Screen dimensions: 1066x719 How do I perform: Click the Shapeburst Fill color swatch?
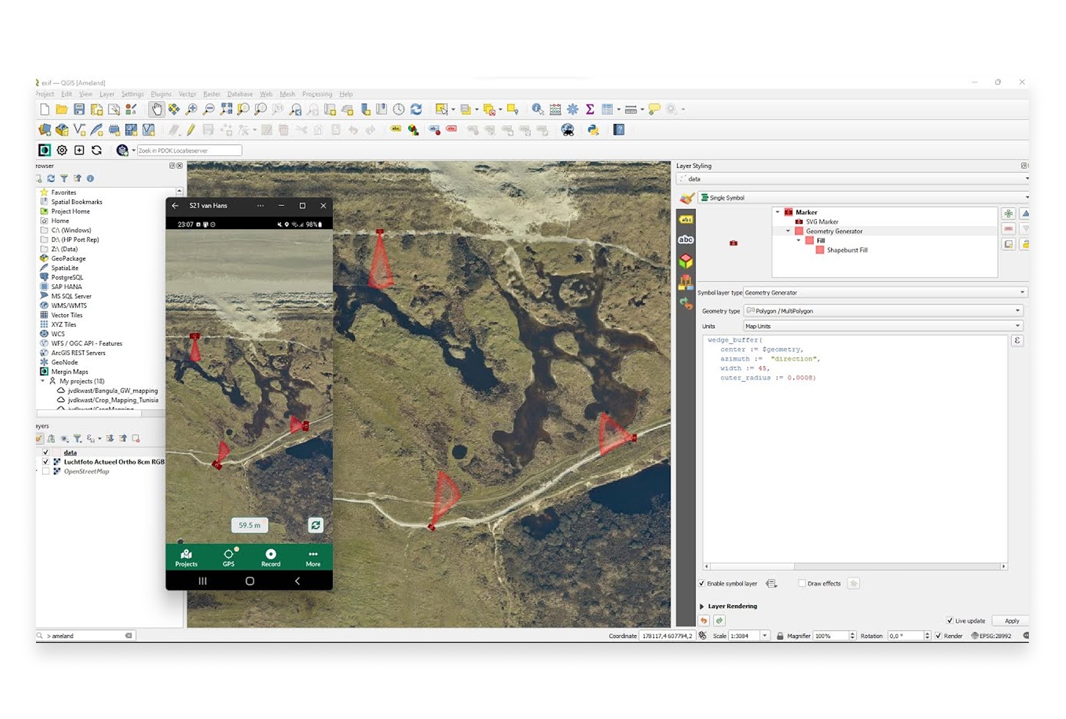821,250
